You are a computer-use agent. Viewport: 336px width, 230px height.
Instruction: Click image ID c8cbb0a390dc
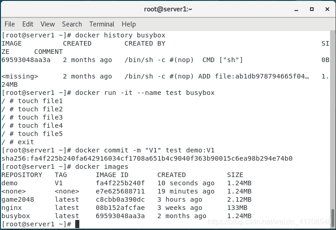pos(120,199)
